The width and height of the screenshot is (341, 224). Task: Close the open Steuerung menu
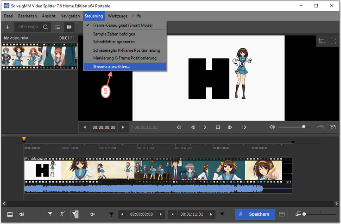[x=94, y=16]
